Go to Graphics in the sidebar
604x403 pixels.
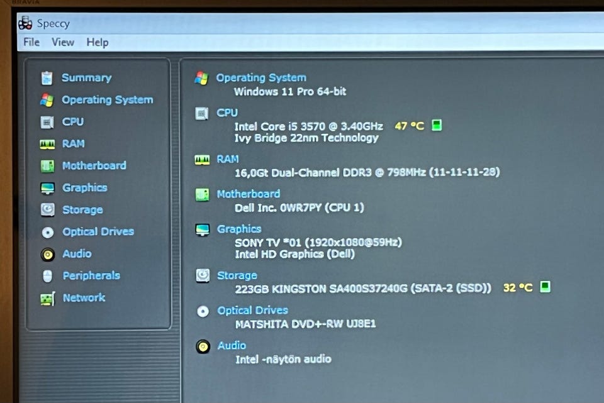pyautogui.click(x=85, y=188)
